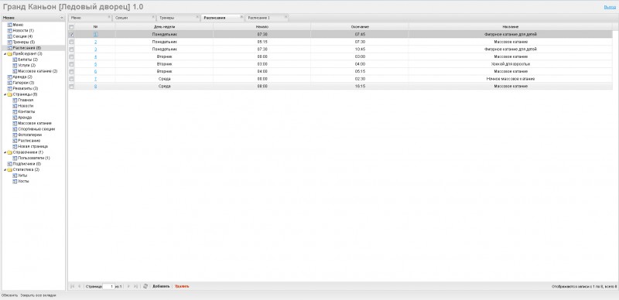Click the folder icon of Прайскурант (3)
Viewport: 619px width, 300px height.
[9, 53]
